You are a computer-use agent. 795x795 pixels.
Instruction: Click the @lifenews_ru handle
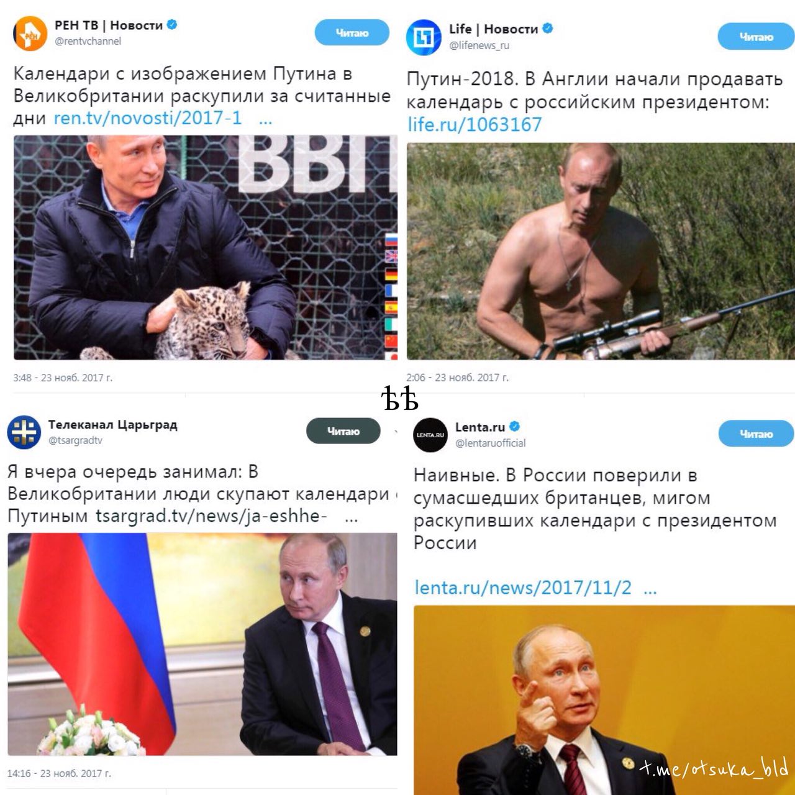click(x=479, y=45)
